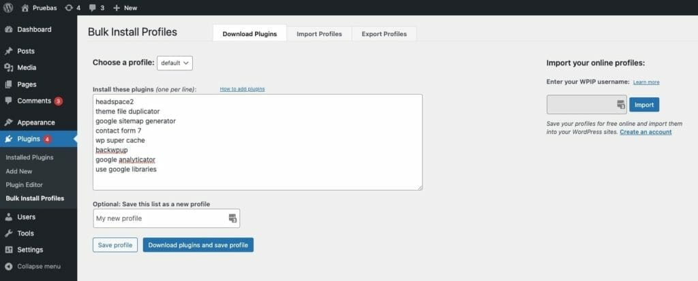Image resolution: width=698 pixels, height=281 pixels.
Task: Click the plus New icon in the admin bar
Action: click(117, 8)
